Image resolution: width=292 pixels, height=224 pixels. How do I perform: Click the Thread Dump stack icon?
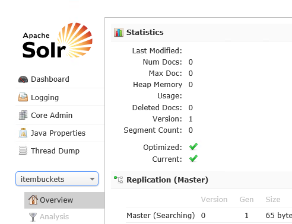pyautogui.click(x=23, y=151)
